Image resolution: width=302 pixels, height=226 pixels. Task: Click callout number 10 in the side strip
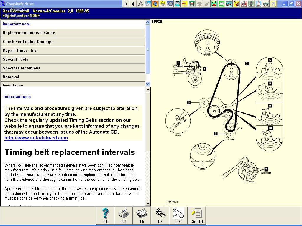tap(270, 128)
